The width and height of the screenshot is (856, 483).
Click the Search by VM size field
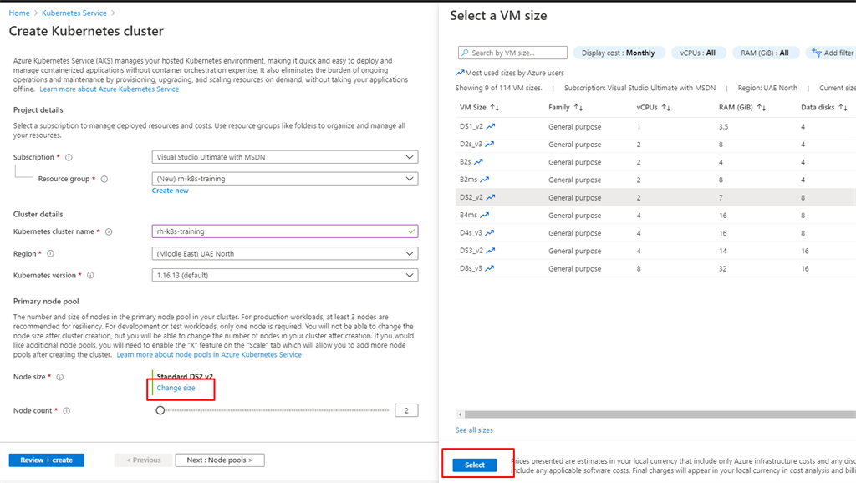[512, 53]
